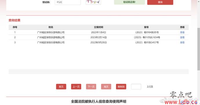Click the 跳转到 jump-to button
Image resolution: width=200 pixels, height=105 pixels.
pos(121,87)
